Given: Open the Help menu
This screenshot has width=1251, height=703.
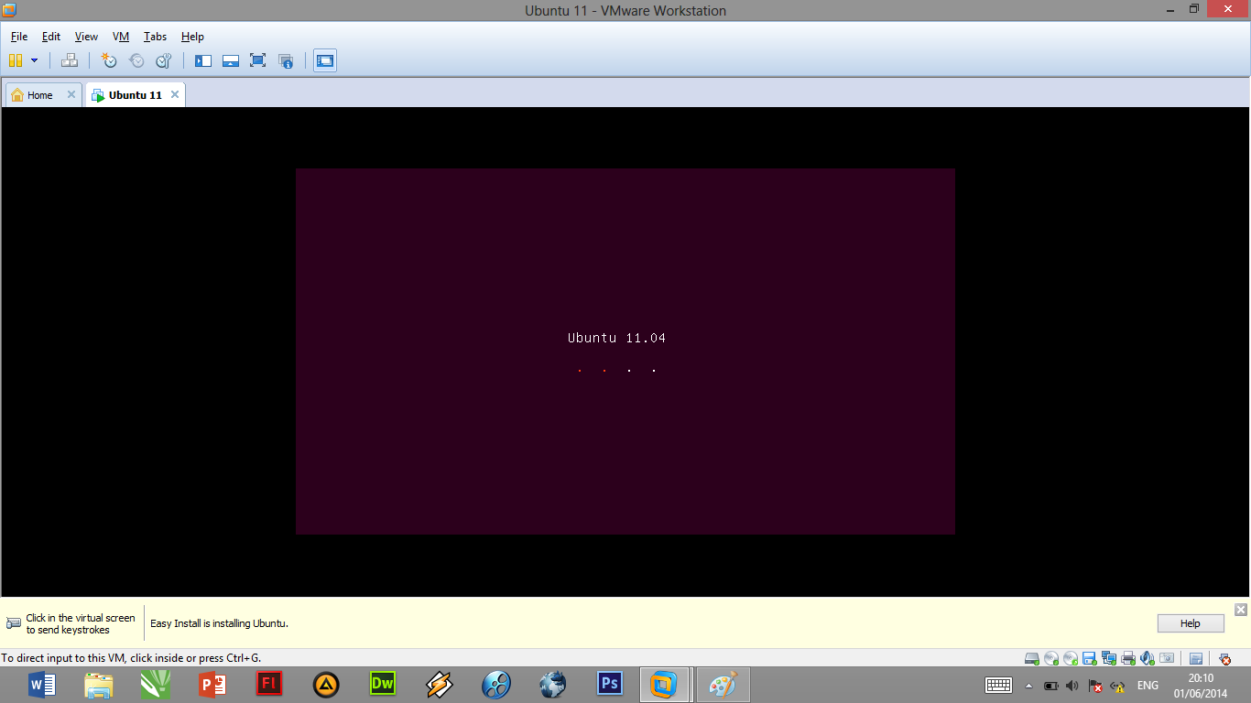Looking at the screenshot, I should click(x=192, y=37).
